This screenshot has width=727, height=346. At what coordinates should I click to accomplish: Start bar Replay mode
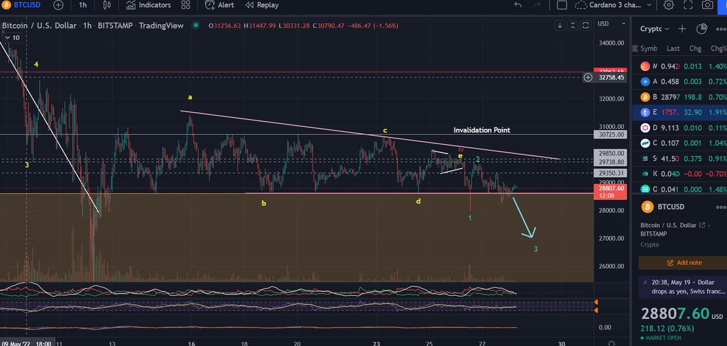[261, 5]
